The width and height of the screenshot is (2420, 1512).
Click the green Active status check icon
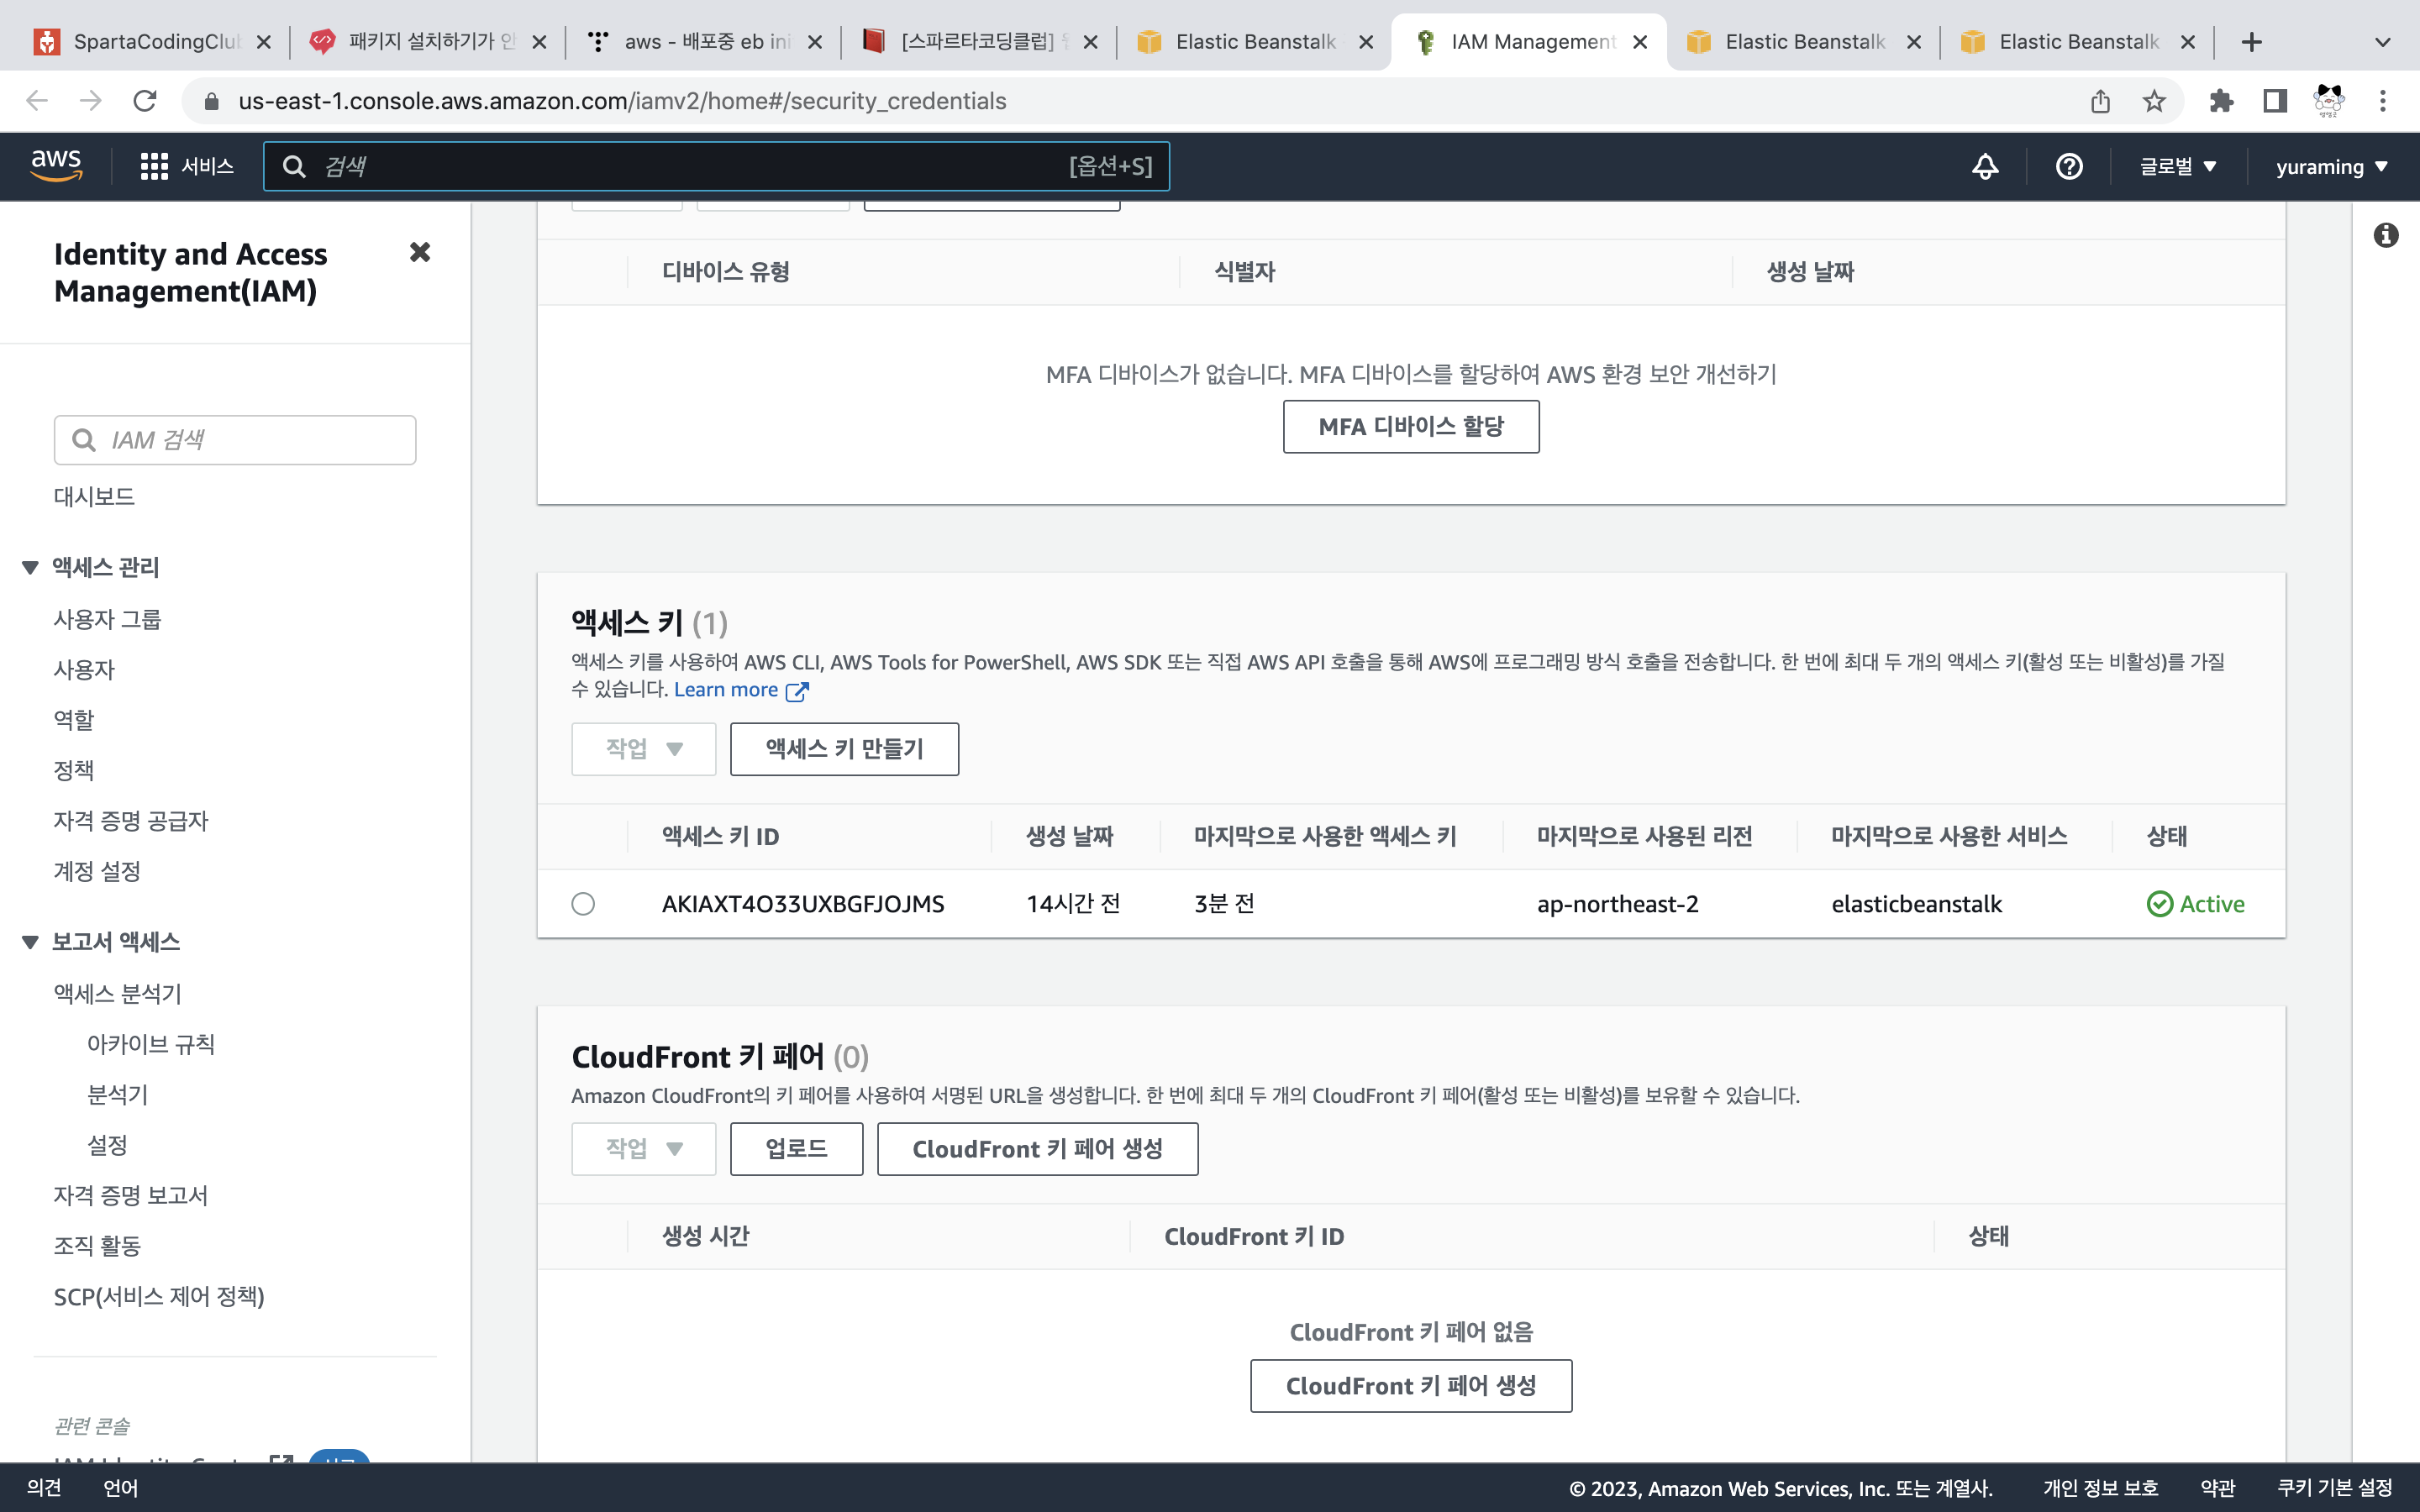(x=2159, y=904)
